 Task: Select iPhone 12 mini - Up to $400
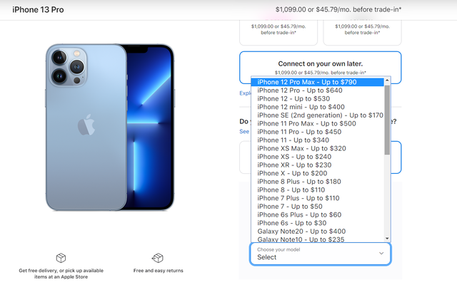pyautogui.click(x=317, y=107)
